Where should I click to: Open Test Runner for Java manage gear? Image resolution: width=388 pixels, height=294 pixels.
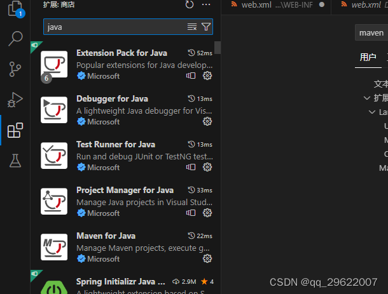[x=207, y=167]
